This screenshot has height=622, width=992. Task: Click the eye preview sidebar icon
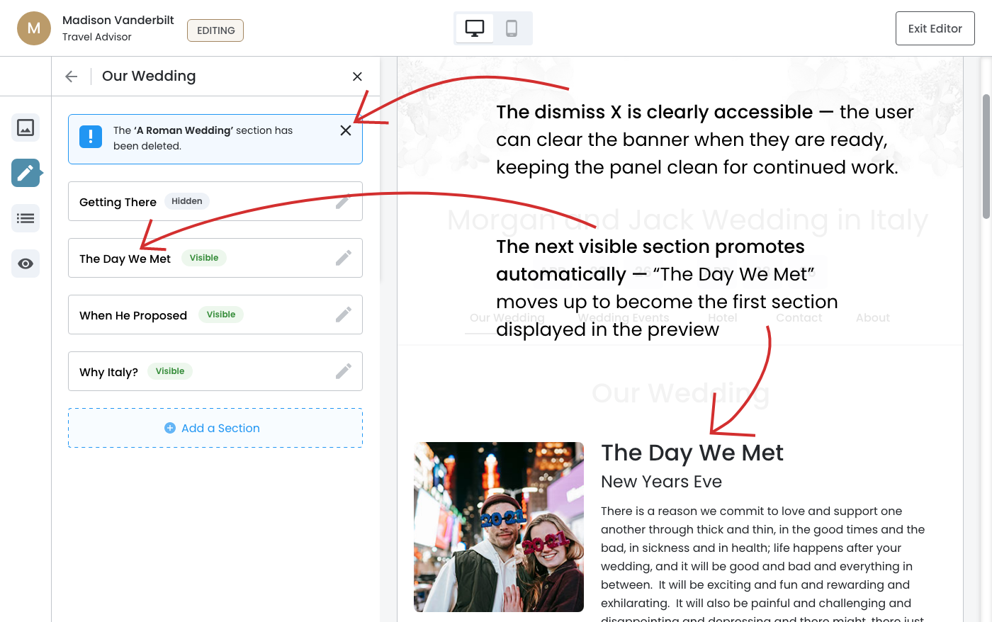pos(26,264)
